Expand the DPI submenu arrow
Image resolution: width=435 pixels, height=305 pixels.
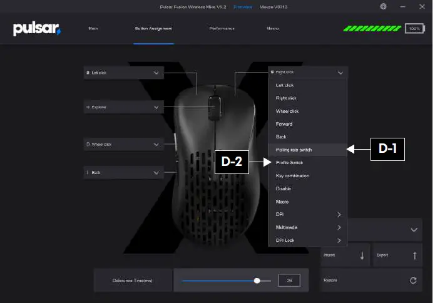point(340,215)
